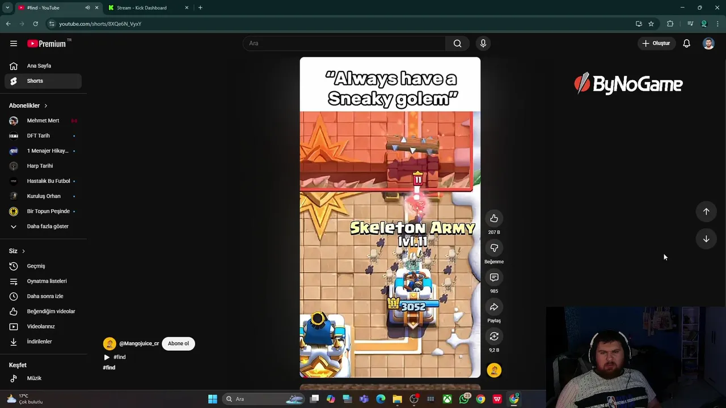This screenshot has height=408, width=726.
Task: Open the @Mangojuice_cr channel link
Action: pyautogui.click(x=139, y=343)
